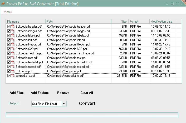Click PDF icon of Softpedia S2P.pdf
Screen dimensions: 186x123
coord(13,49)
